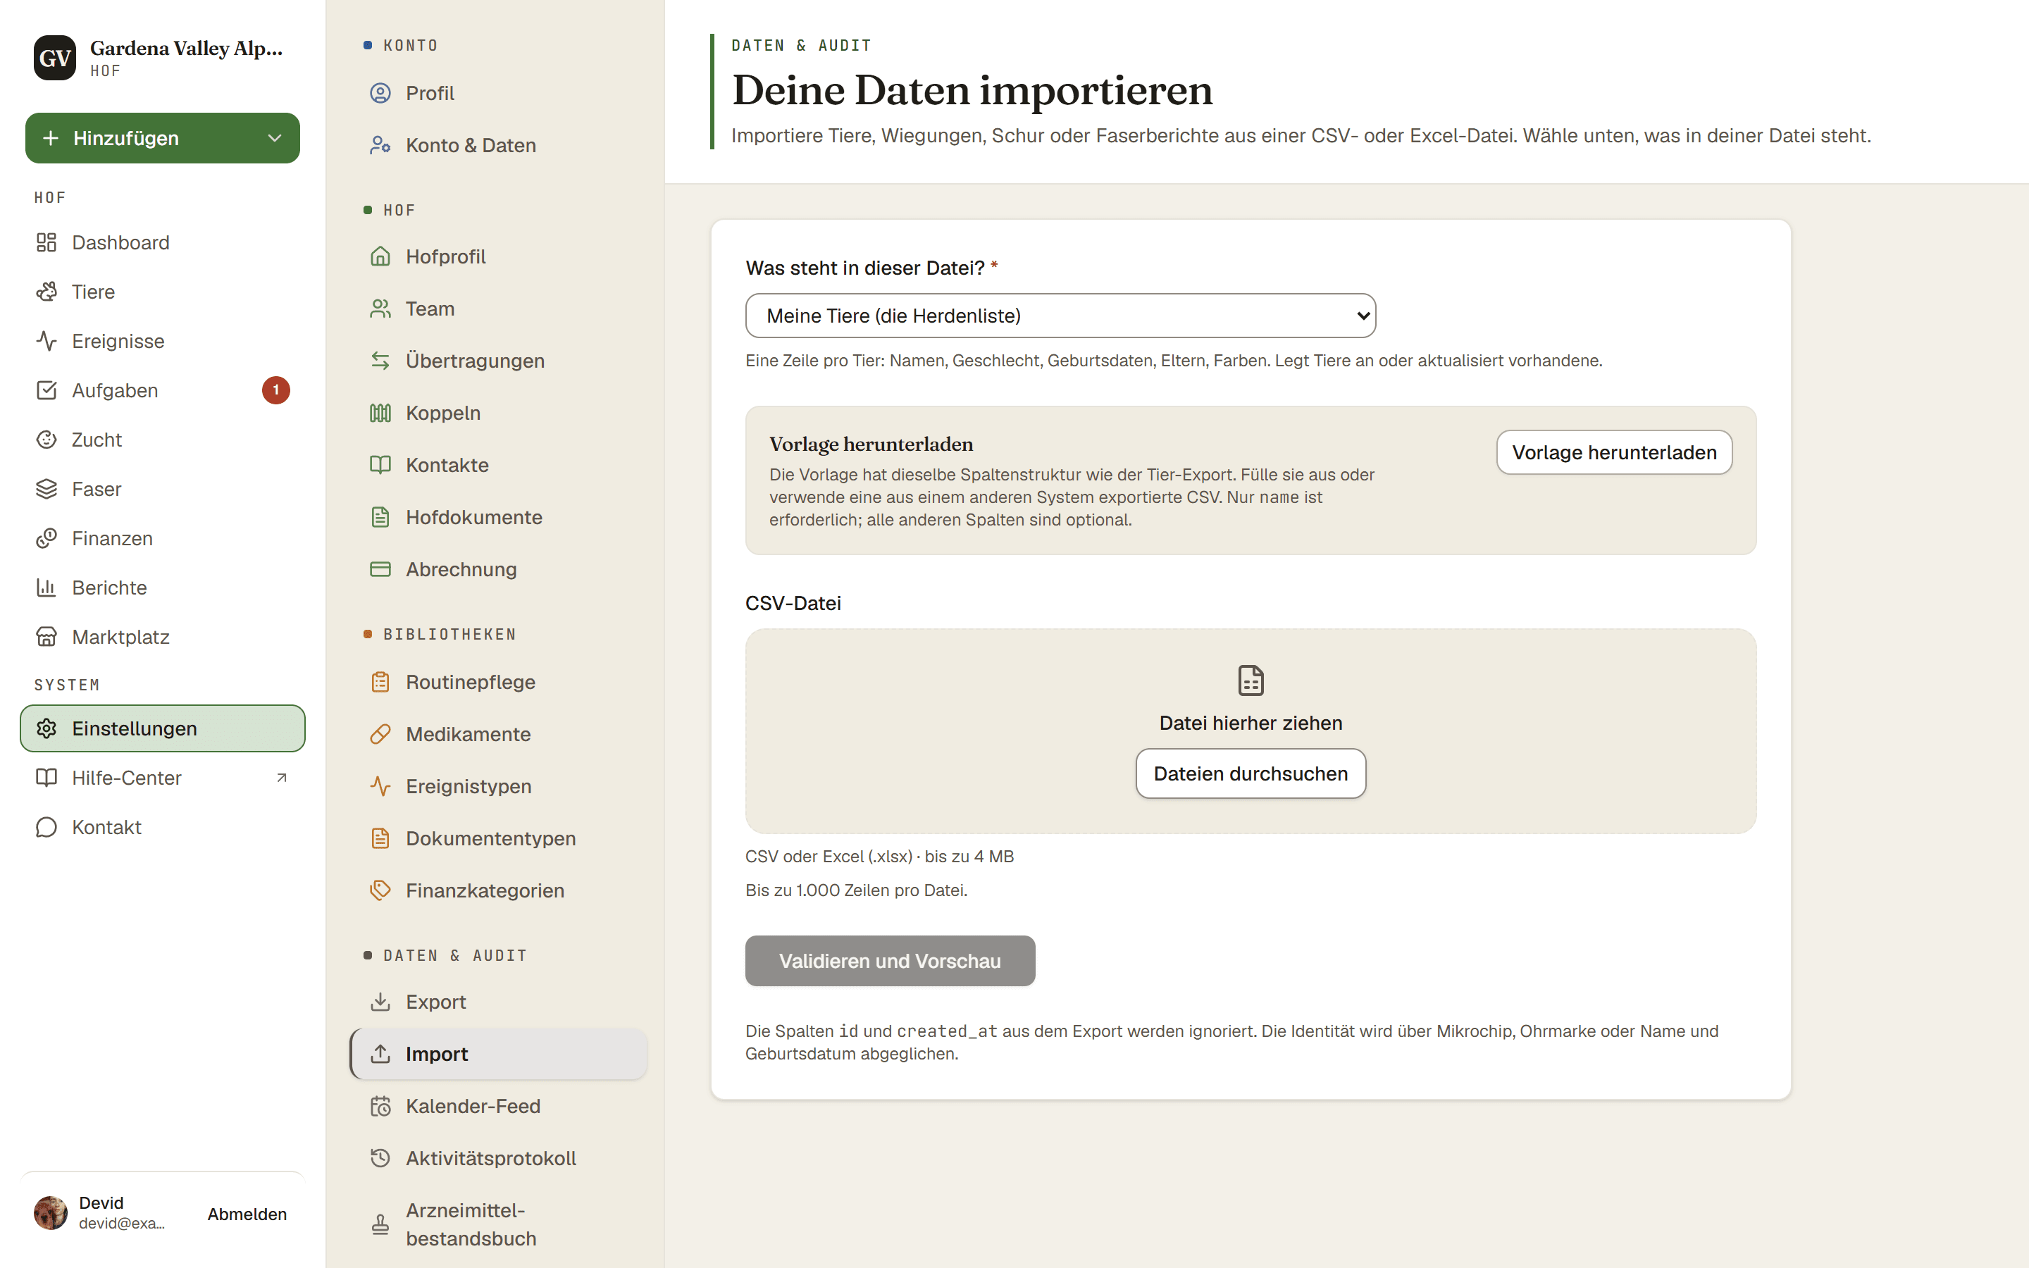The height and width of the screenshot is (1268, 2029).
Task: Click the Finanzen coins icon
Action: [46, 538]
